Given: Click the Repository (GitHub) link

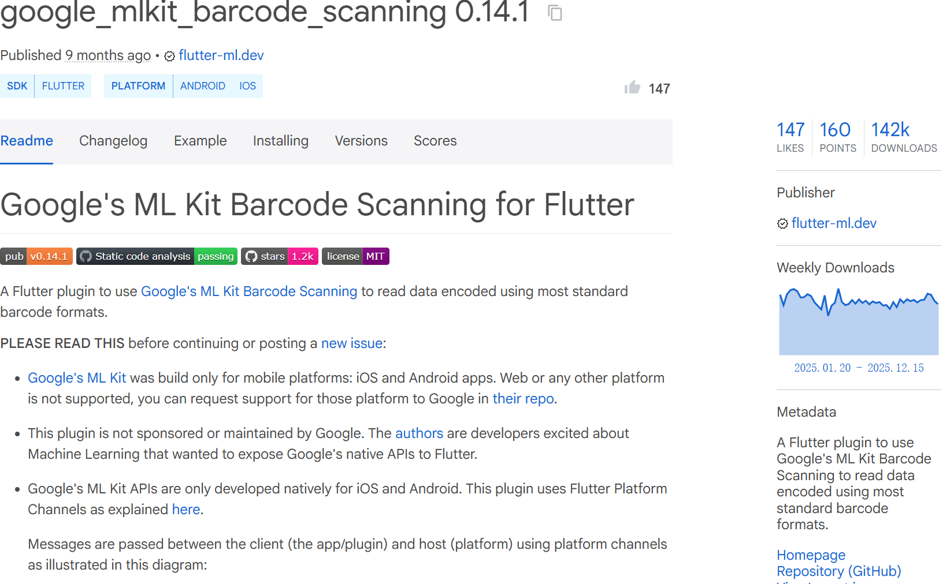Looking at the screenshot, I should point(838,571).
